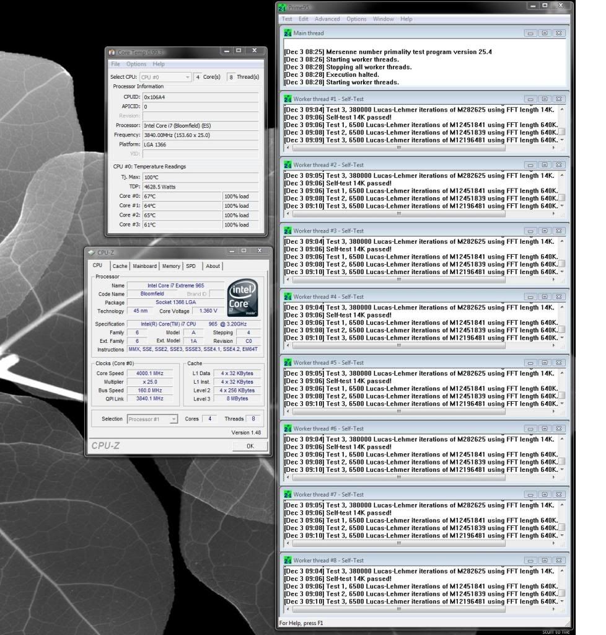Click scroll-left arrow in Worker thread #5
The width and height of the screenshot is (606, 635).
click(x=288, y=412)
